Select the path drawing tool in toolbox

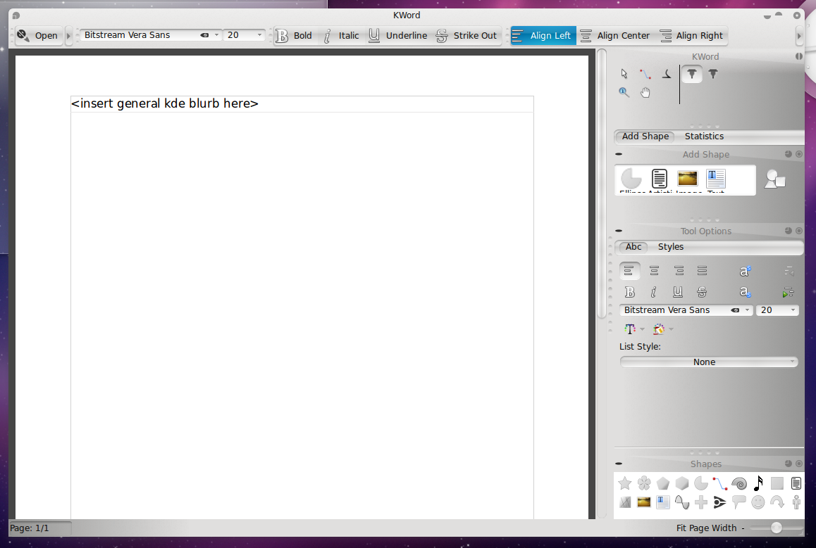coord(645,75)
